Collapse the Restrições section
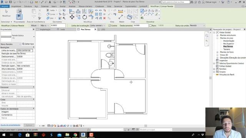This screenshot has height=138, width=246. point(33,48)
